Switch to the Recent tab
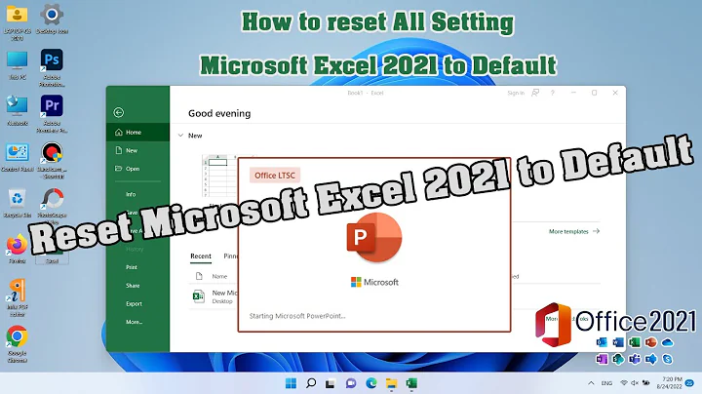702x394 pixels. (201, 256)
